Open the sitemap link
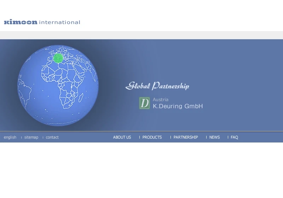283x198 pixels. coord(31,137)
